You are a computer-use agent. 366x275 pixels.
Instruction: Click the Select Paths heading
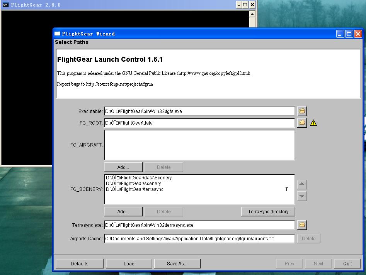click(71, 42)
